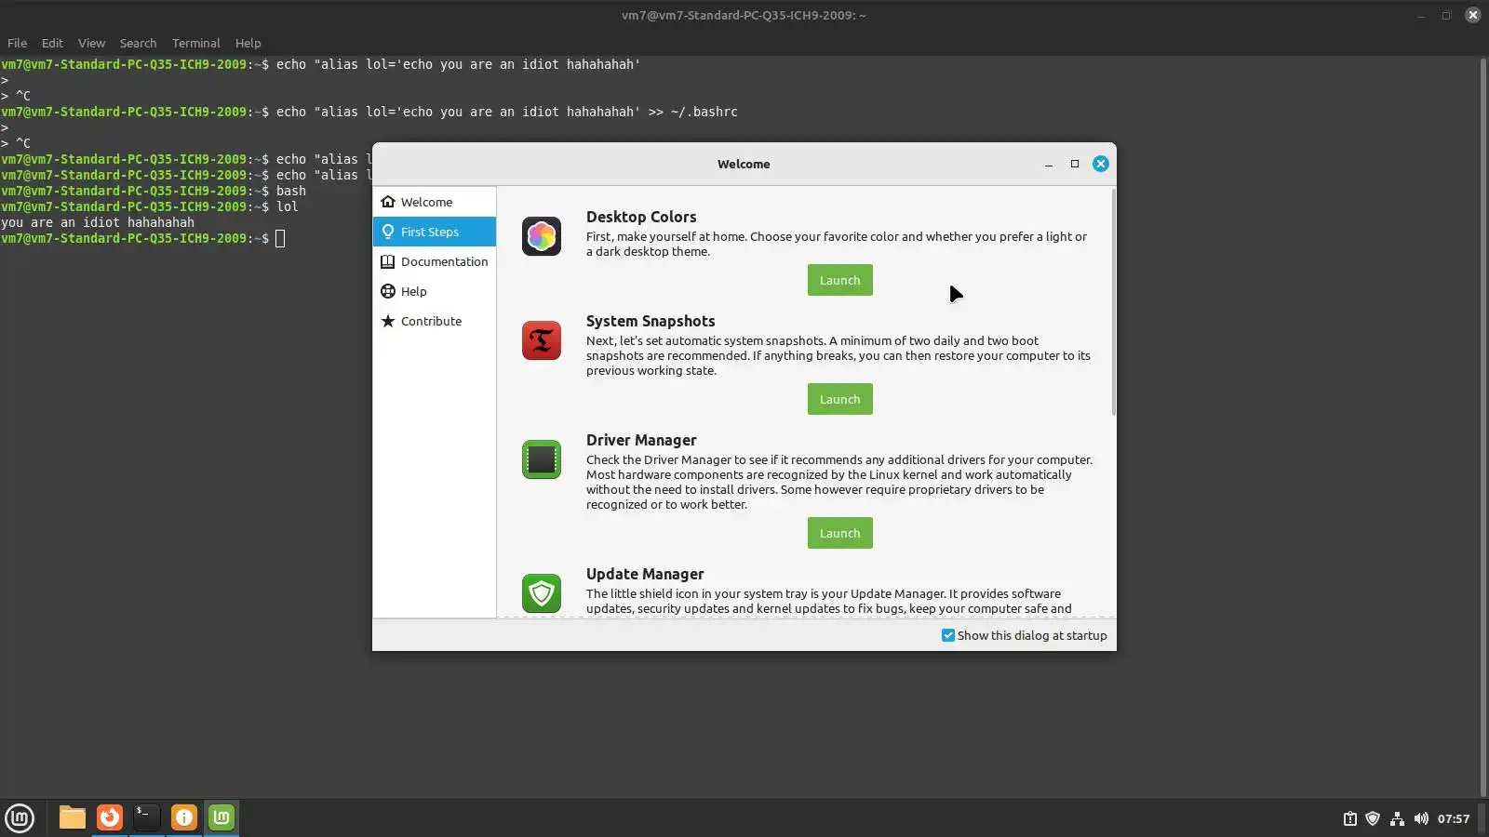Screen dimensions: 1489x837
Task: Open the terminal Search menu
Action: pos(138,43)
